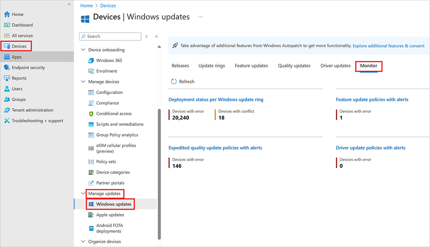Screen dimensions: 430x247
Task: Open the Dashboard chart icon
Action: pos(7,25)
